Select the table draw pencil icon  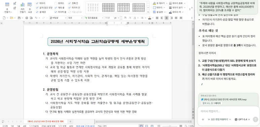click(x=15, y=3)
